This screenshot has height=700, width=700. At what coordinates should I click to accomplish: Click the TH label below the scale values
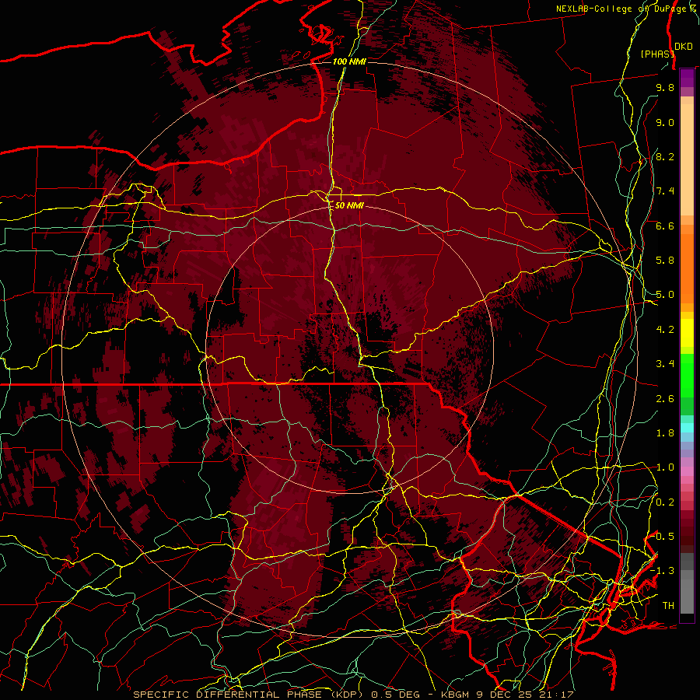(x=668, y=606)
